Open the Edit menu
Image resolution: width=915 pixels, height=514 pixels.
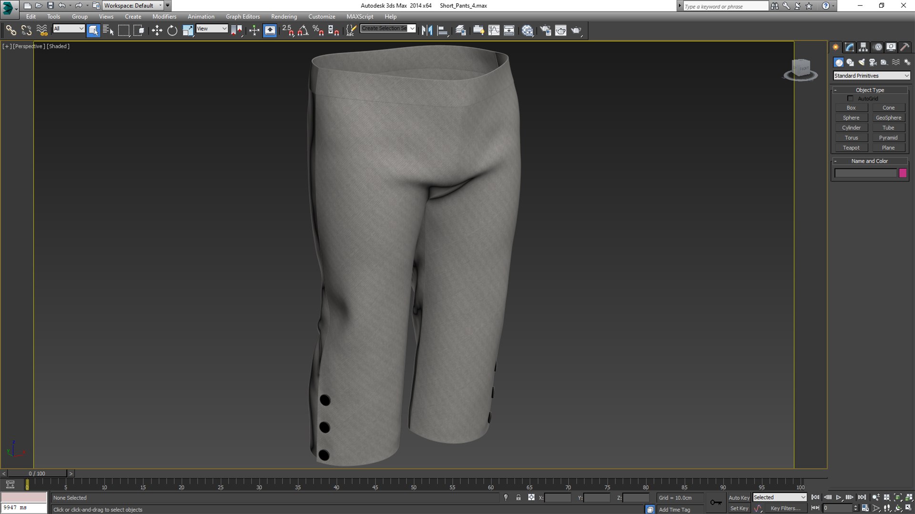click(31, 17)
